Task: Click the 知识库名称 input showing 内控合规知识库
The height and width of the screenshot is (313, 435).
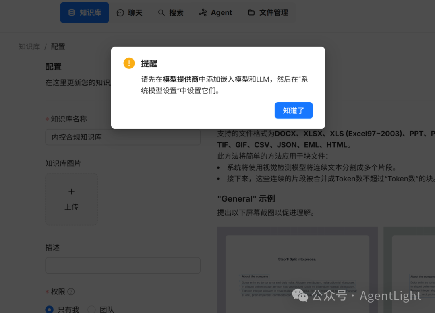Action: point(123,137)
